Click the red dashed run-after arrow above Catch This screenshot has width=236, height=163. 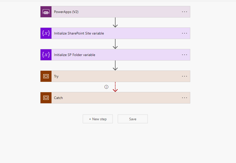click(115, 87)
